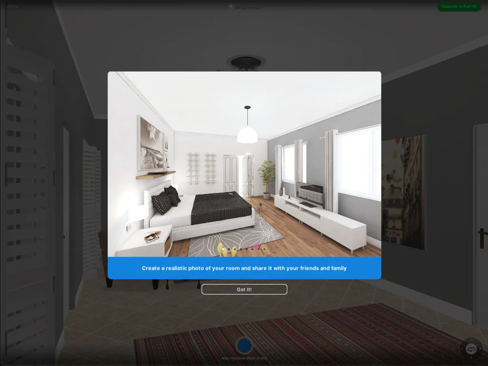488x366 pixels.
Task: Click the up arrow above the 360 control
Action: (471, 339)
